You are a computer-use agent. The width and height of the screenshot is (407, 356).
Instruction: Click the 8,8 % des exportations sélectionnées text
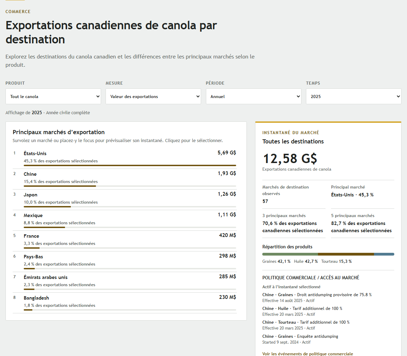[x=59, y=223]
